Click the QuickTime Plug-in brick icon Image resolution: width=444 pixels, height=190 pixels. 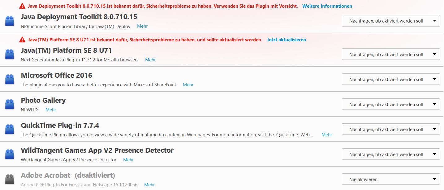click(x=10, y=130)
